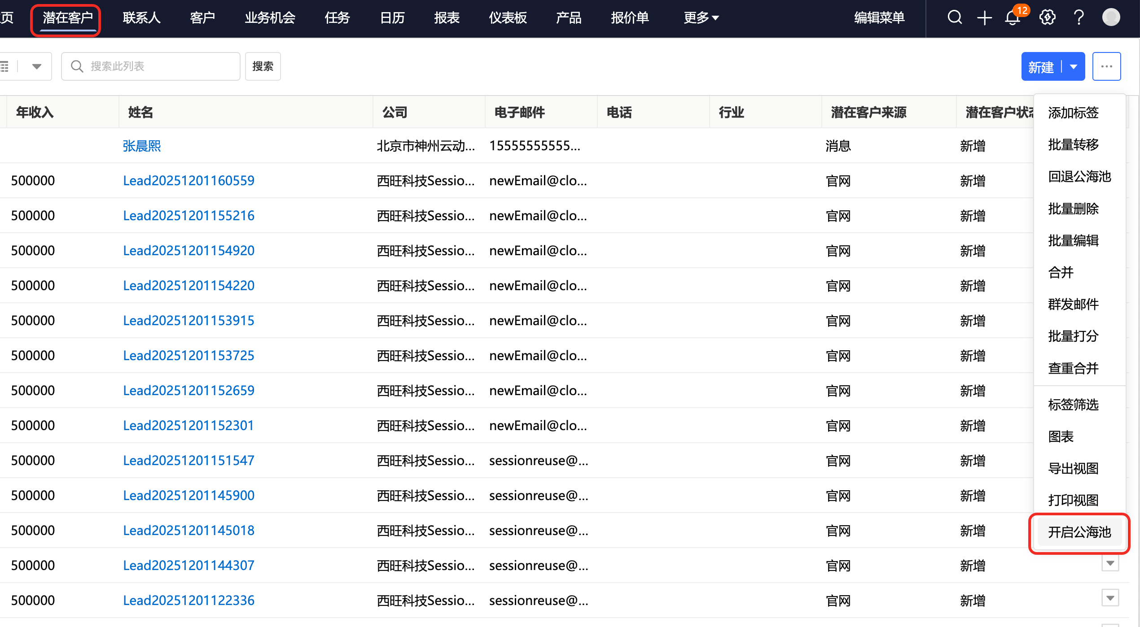The image size is (1140, 627).
Task: Open the notifications bell with 12 badge
Action: 1013,18
